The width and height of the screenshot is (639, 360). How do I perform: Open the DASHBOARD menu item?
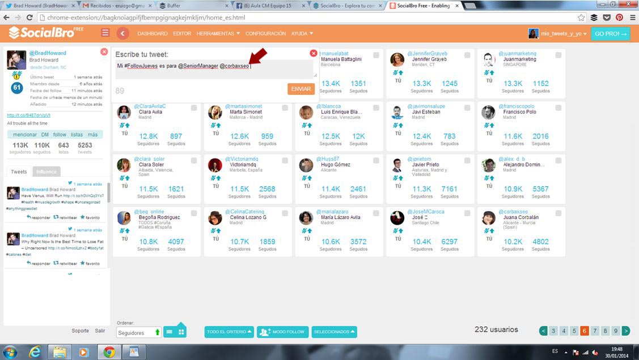pyautogui.click(x=153, y=33)
